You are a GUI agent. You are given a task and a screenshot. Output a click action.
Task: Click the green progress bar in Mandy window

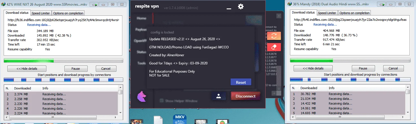350,60
